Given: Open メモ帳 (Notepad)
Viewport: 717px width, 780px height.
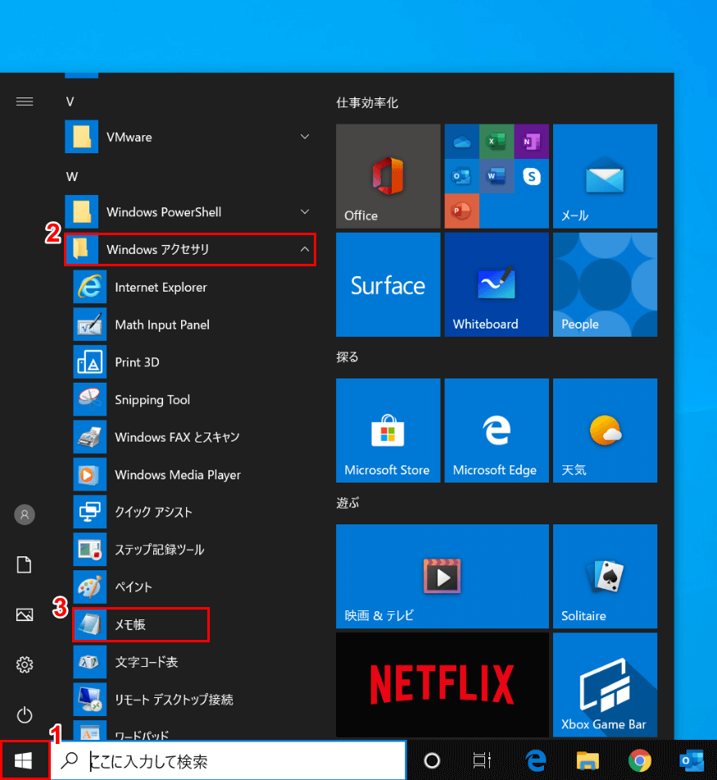Looking at the screenshot, I should 141,624.
